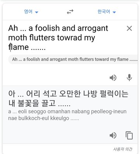This screenshot has height=154, width=140.
Task: Accept the suggested correction with 'toward'
Action: click(75, 59)
